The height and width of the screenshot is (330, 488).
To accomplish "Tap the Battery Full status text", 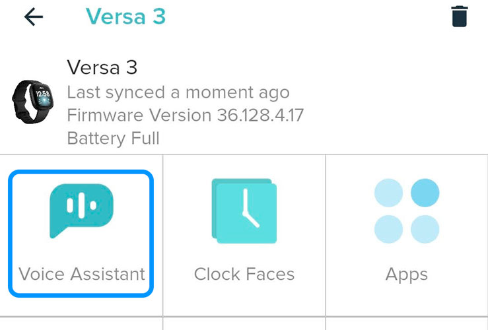I will coord(113,139).
